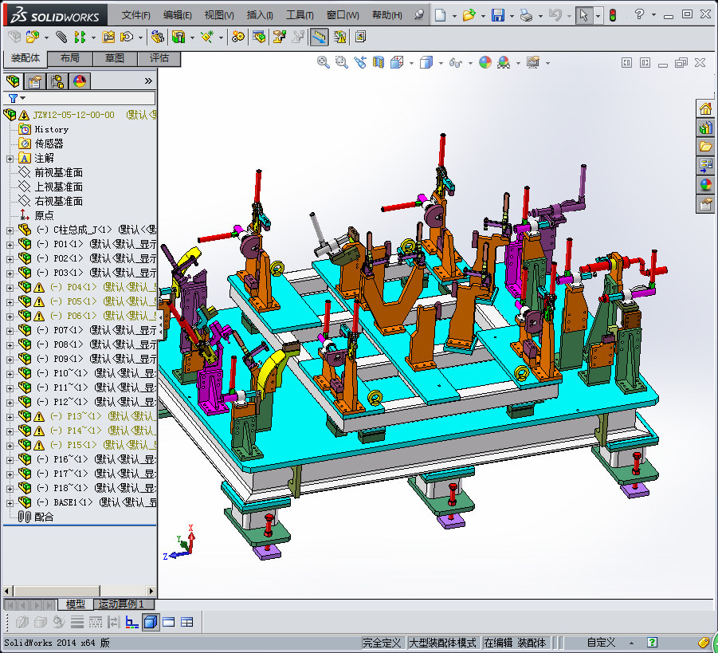The height and width of the screenshot is (653, 718).
Task: Open the 插入 menu
Action: click(x=261, y=14)
